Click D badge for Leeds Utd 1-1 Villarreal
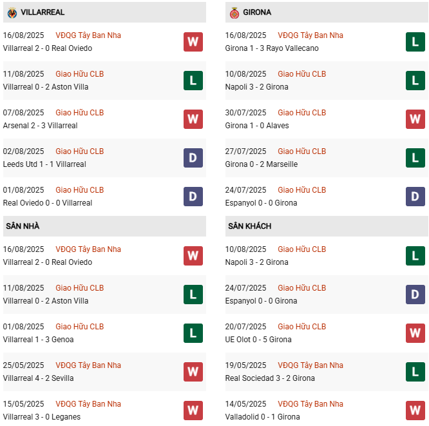 coord(193,158)
